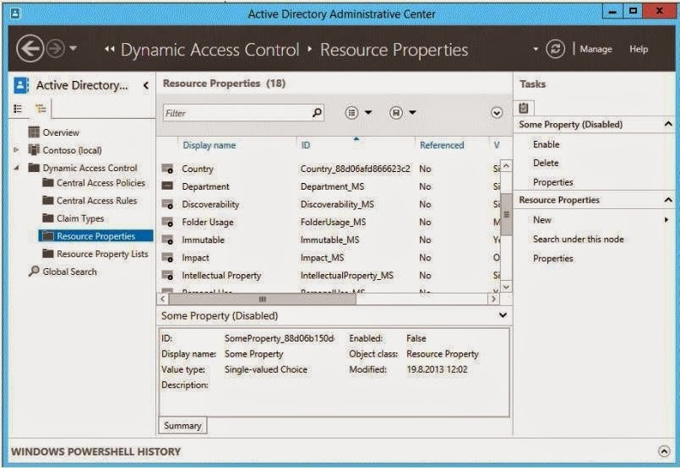
Task: Collapse the Some Property tasks section
Action: coord(668,124)
